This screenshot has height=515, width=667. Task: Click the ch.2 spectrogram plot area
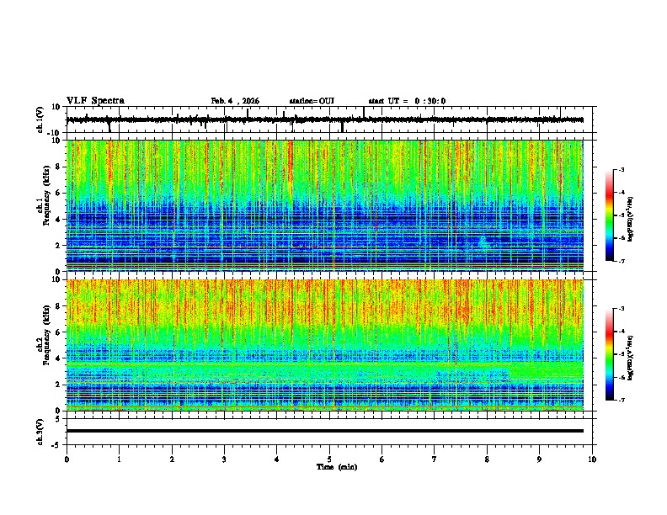(324, 345)
